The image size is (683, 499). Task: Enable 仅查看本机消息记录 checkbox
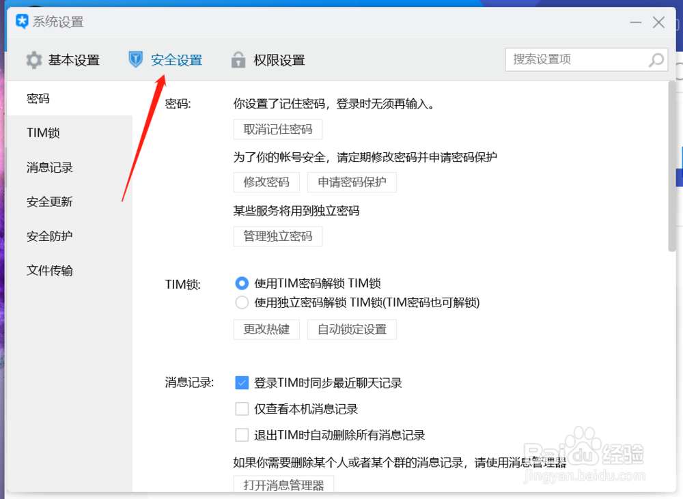click(x=242, y=409)
